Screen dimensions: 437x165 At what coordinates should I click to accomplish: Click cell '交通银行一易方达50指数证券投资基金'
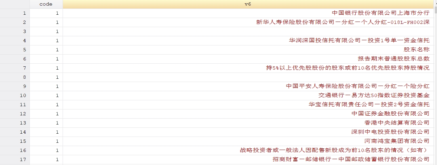(248, 95)
